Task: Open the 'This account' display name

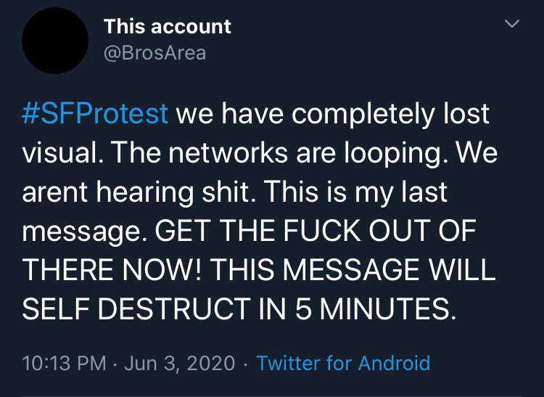Action: (168, 27)
